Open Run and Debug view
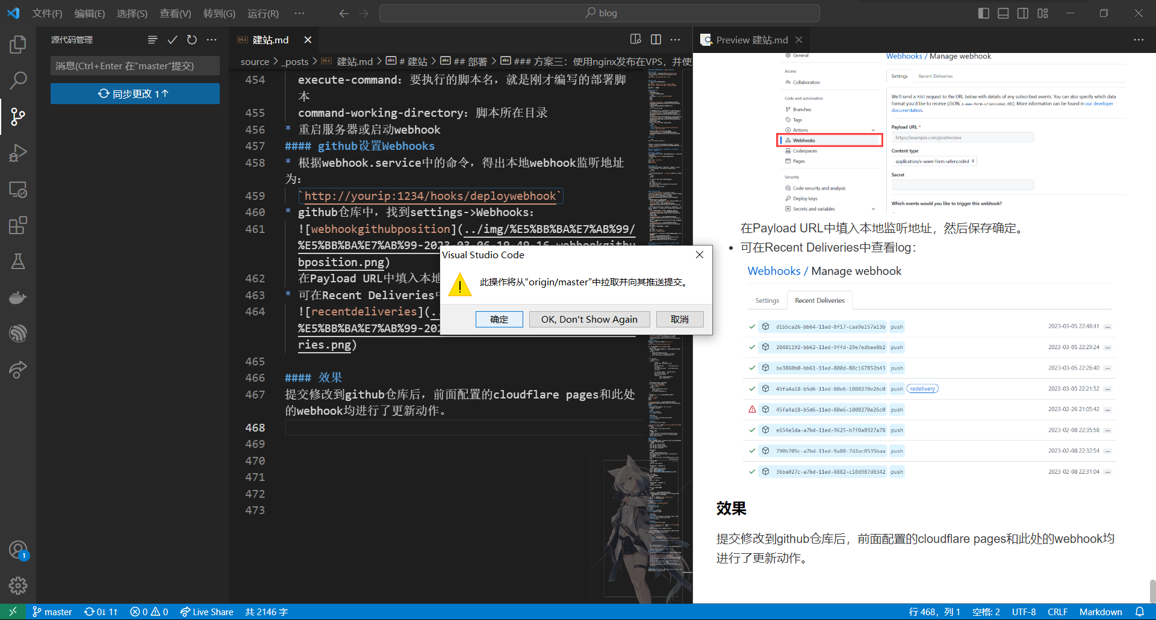 18,153
